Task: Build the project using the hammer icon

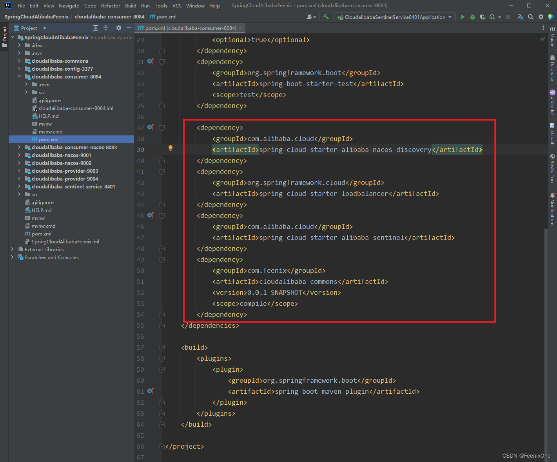Action: [x=326, y=17]
